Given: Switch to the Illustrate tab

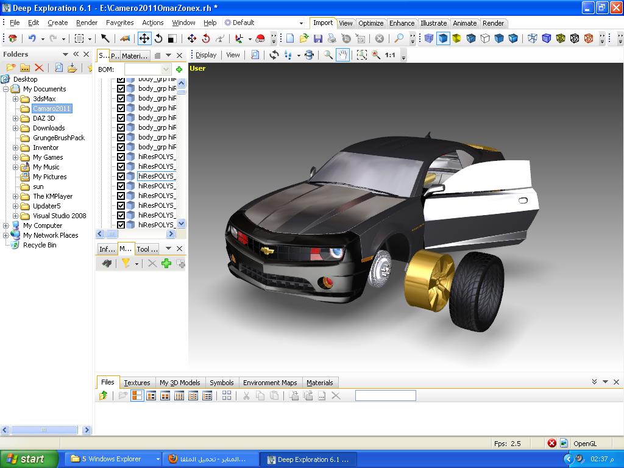Looking at the screenshot, I should (x=434, y=23).
